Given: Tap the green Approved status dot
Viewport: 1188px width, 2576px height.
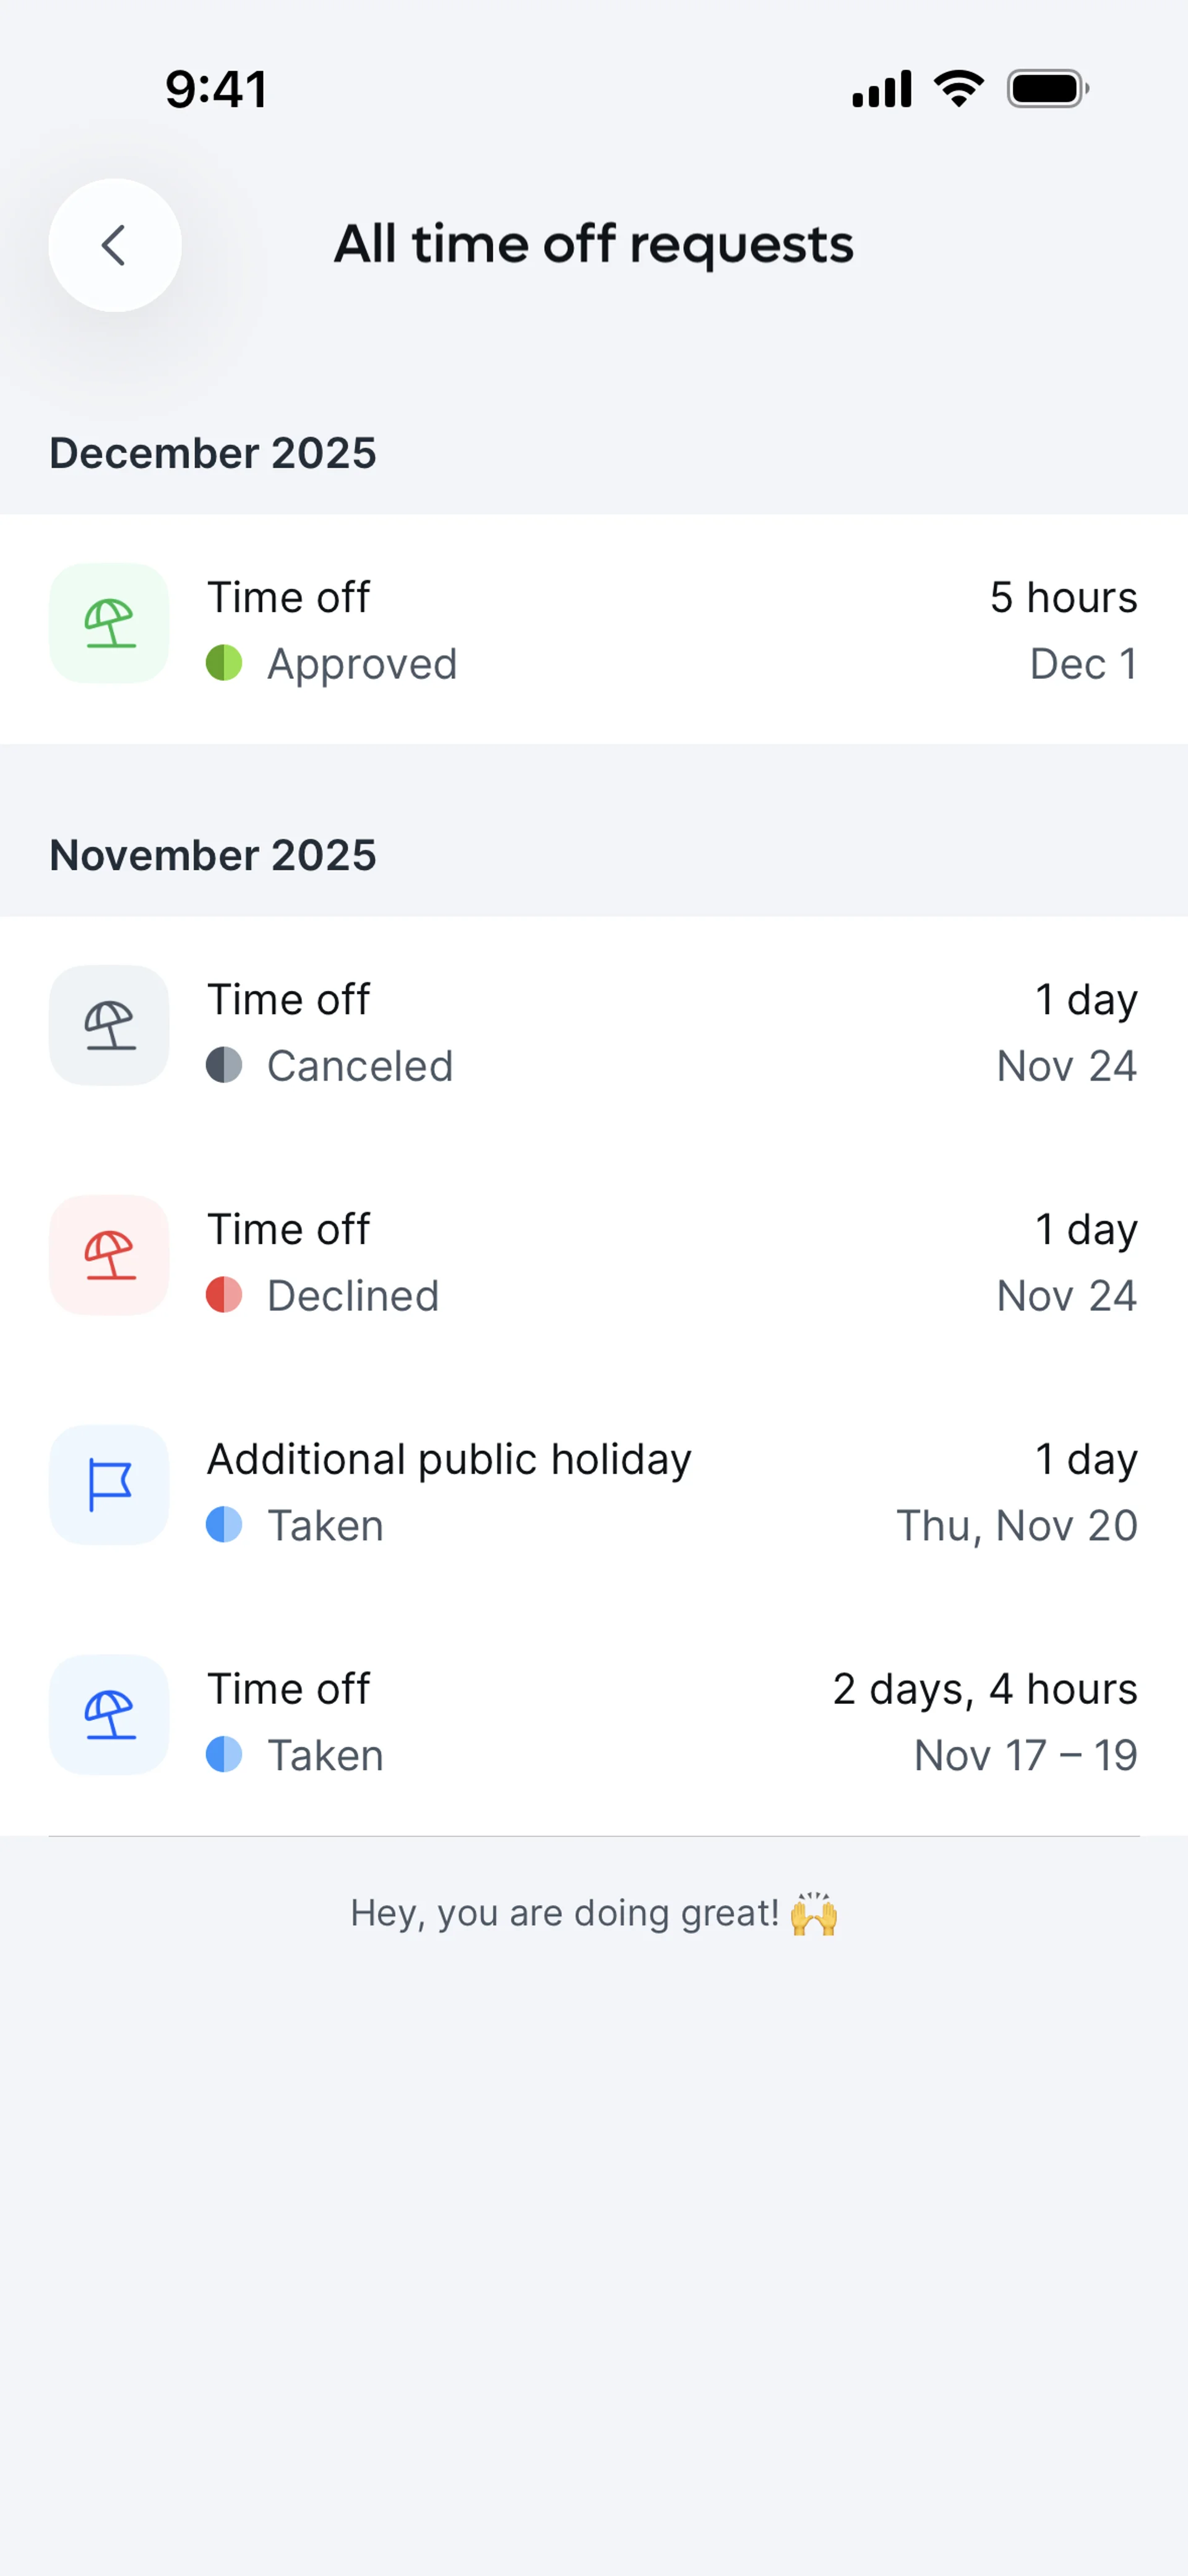Looking at the screenshot, I should (224, 663).
